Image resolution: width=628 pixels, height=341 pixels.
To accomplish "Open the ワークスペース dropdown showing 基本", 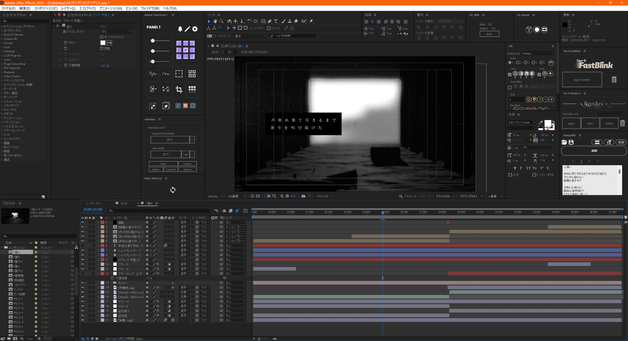I will coord(250,36).
